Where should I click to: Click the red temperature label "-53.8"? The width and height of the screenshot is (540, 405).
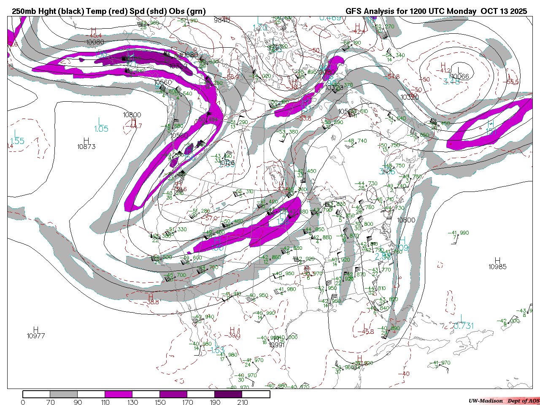(x=302, y=119)
